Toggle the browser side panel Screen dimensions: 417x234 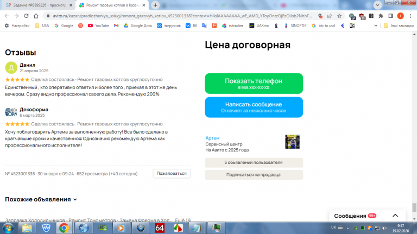[x=391, y=16]
